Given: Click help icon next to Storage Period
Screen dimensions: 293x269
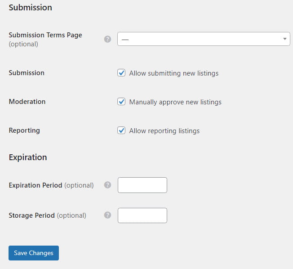Looking at the screenshot, I should 107,215.
